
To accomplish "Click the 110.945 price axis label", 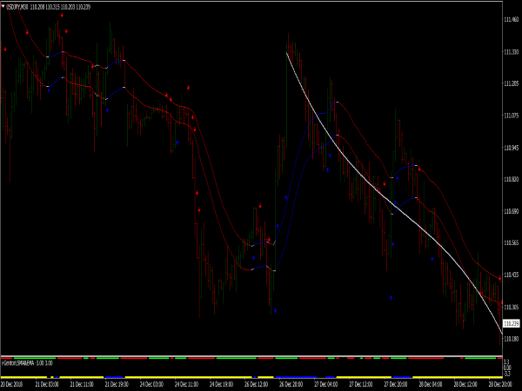I will (511, 148).
